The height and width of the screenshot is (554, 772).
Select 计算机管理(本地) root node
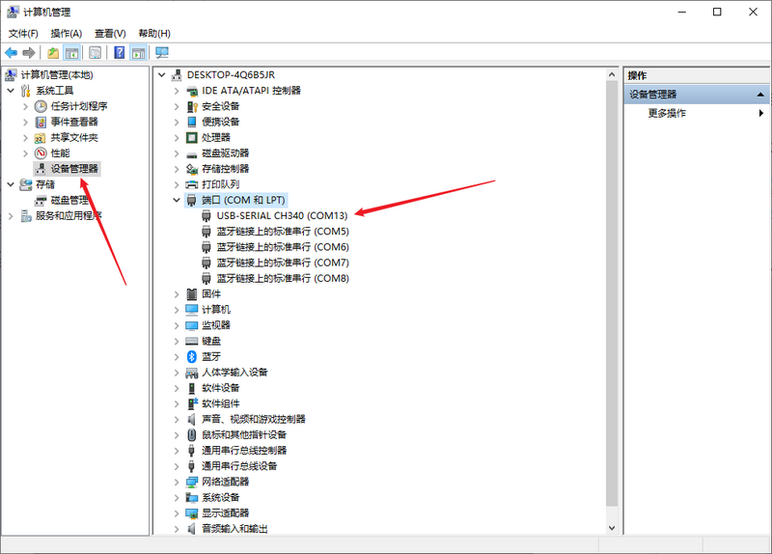(57, 75)
